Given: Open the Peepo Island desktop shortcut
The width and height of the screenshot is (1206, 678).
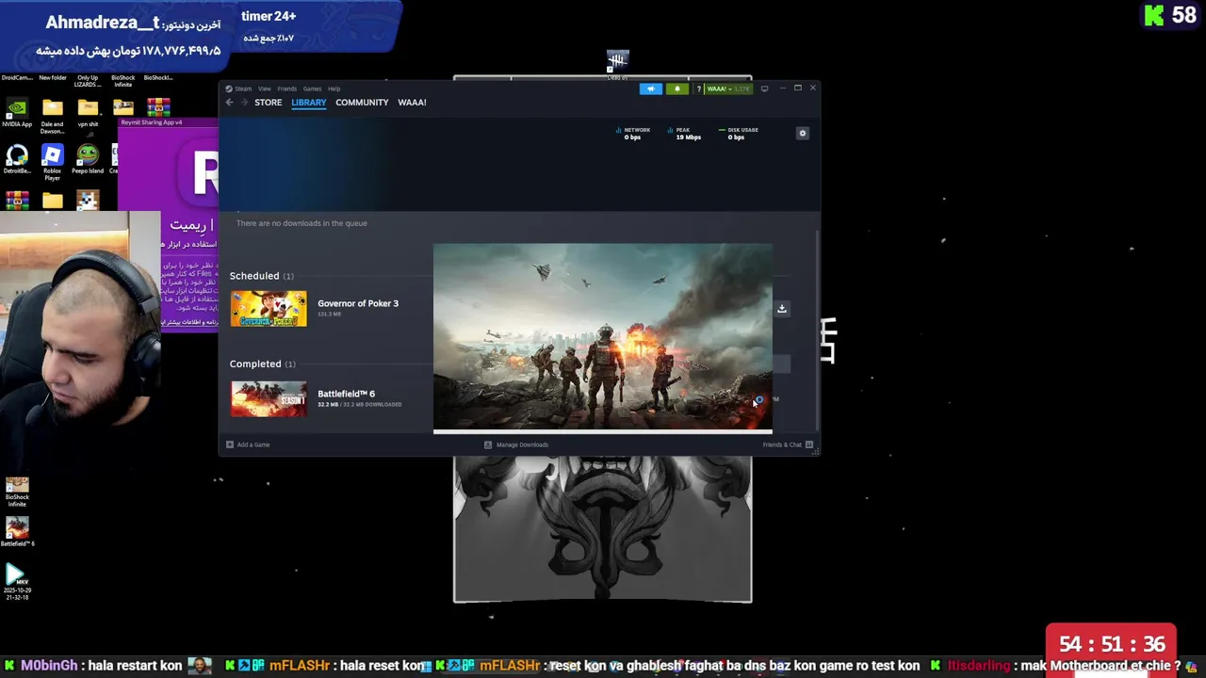Looking at the screenshot, I should click(x=88, y=159).
